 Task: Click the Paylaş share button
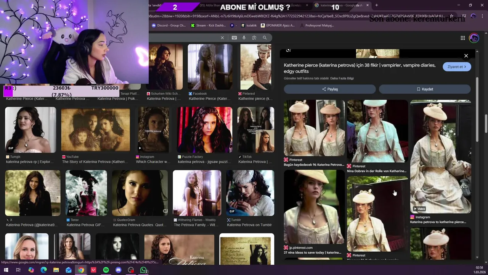330,89
